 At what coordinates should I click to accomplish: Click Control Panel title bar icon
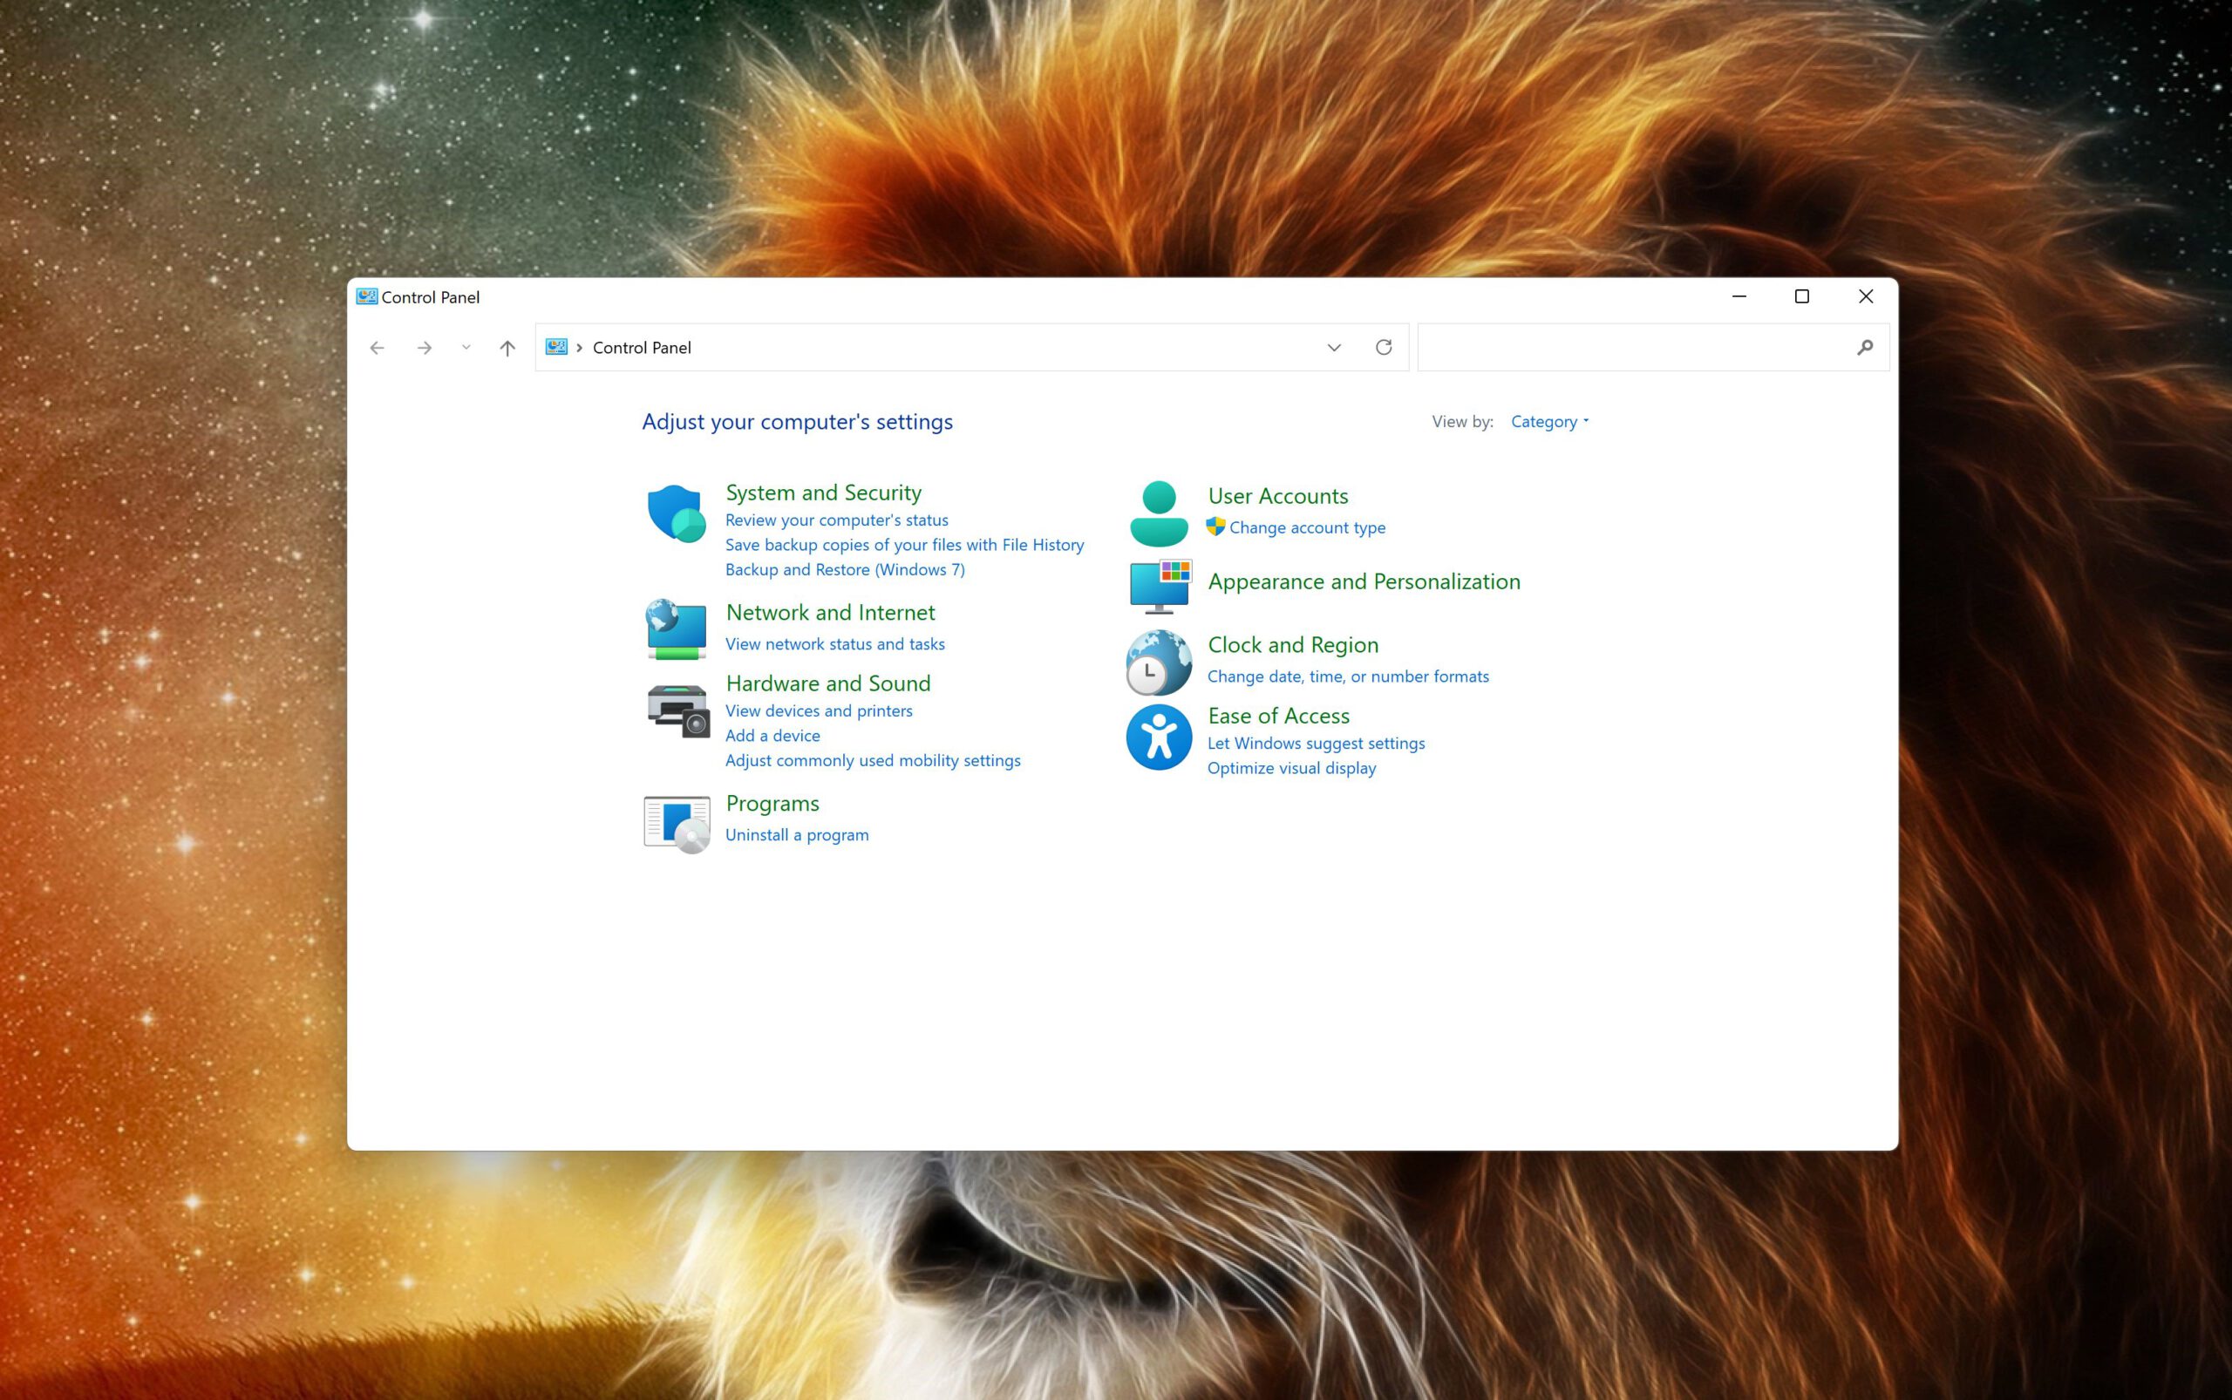pyautogui.click(x=367, y=296)
